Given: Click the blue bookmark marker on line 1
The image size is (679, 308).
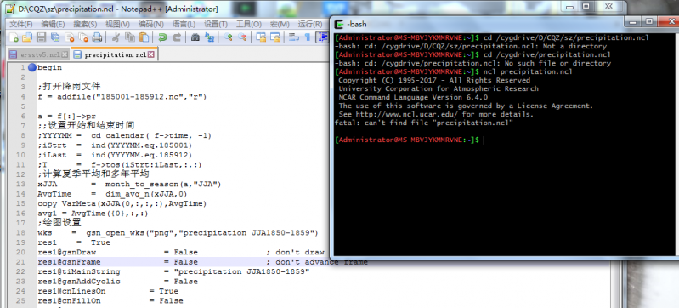Looking at the screenshot, I should click(x=32, y=67).
